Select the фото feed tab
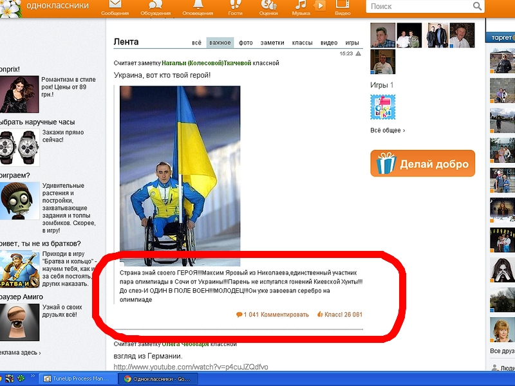Viewport: 515px width, 386px height. point(246,43)
